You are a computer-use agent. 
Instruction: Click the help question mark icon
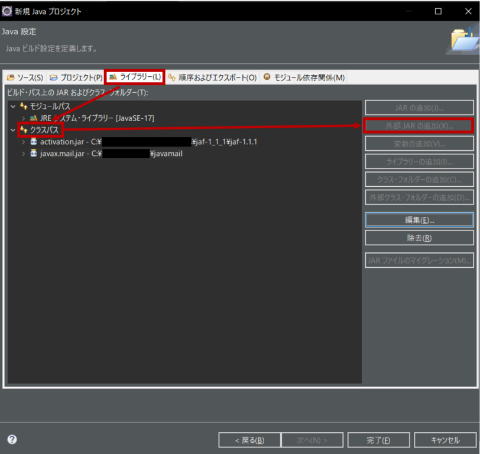coord(12,440)
